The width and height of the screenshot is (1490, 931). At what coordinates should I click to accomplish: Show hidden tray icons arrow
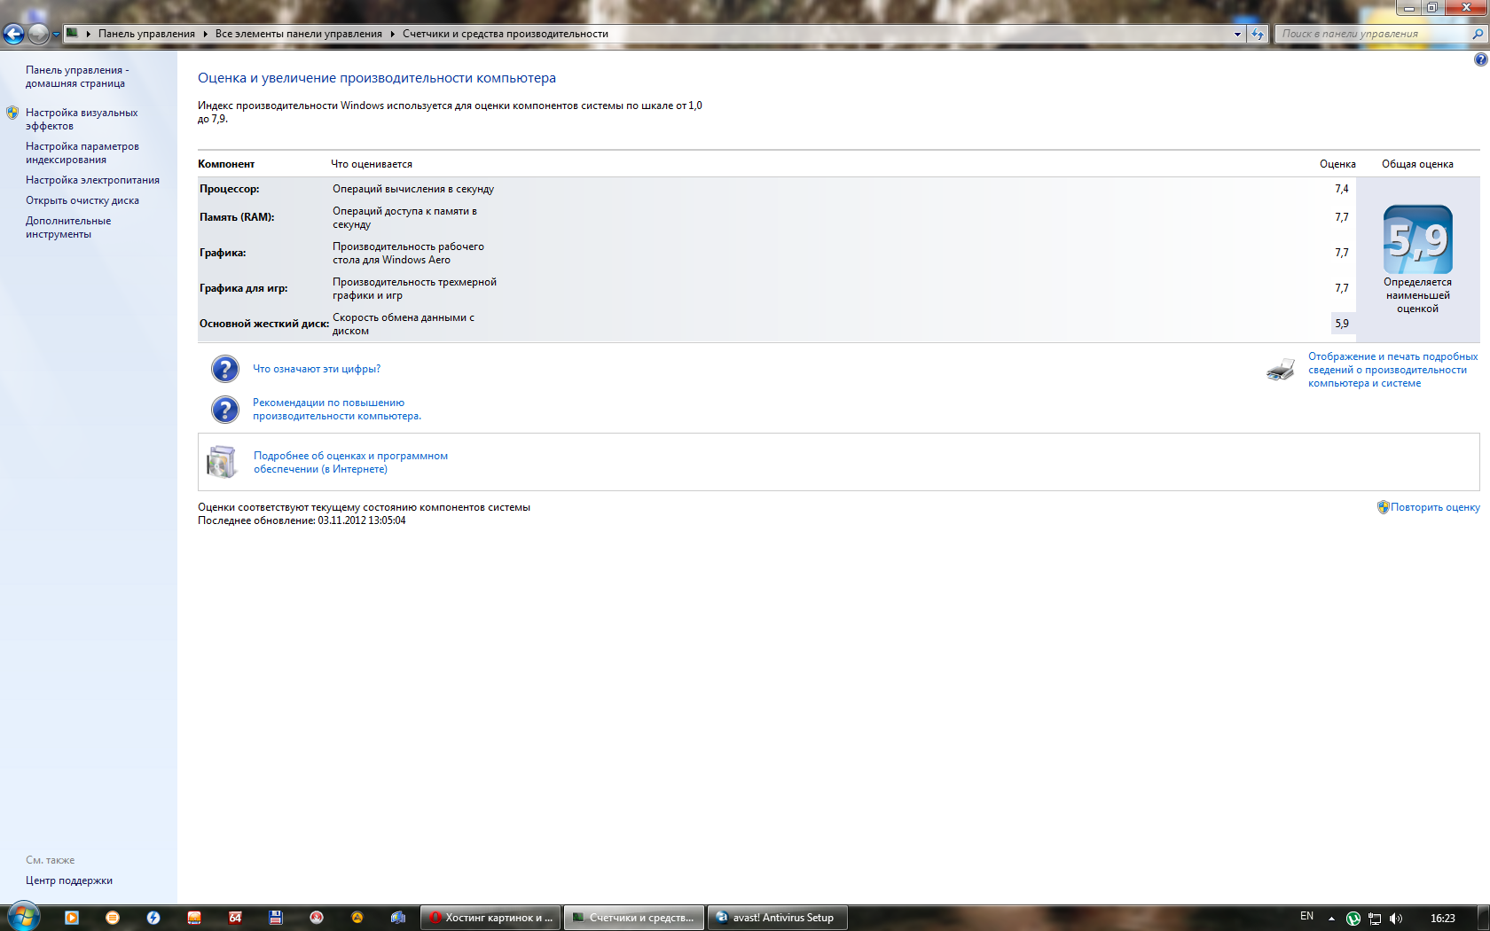[x=1331, y=918]
